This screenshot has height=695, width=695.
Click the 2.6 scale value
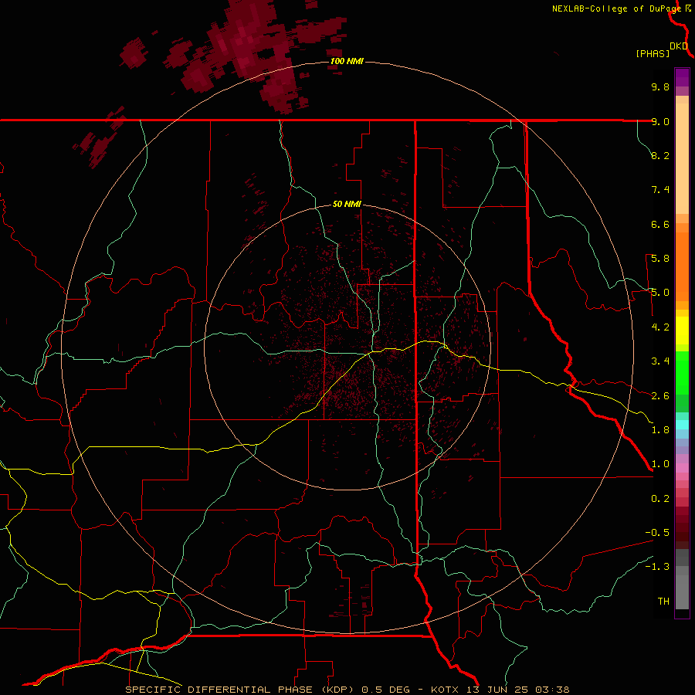tap(660, 396)
